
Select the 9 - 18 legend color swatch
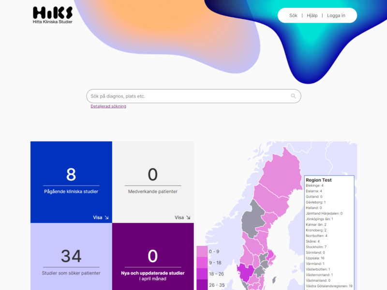point(202,262)
